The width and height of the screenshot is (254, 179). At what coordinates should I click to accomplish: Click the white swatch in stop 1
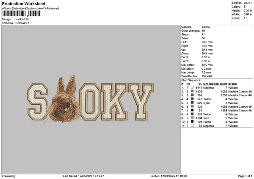click(192, 87)
